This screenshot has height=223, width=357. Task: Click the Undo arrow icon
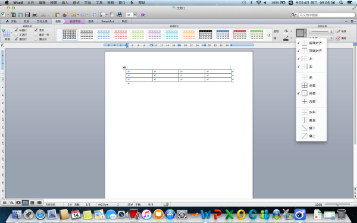pyautogui.click(x=73, y=15)
